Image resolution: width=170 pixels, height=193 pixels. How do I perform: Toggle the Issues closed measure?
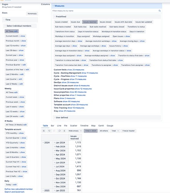click(105, 22)
